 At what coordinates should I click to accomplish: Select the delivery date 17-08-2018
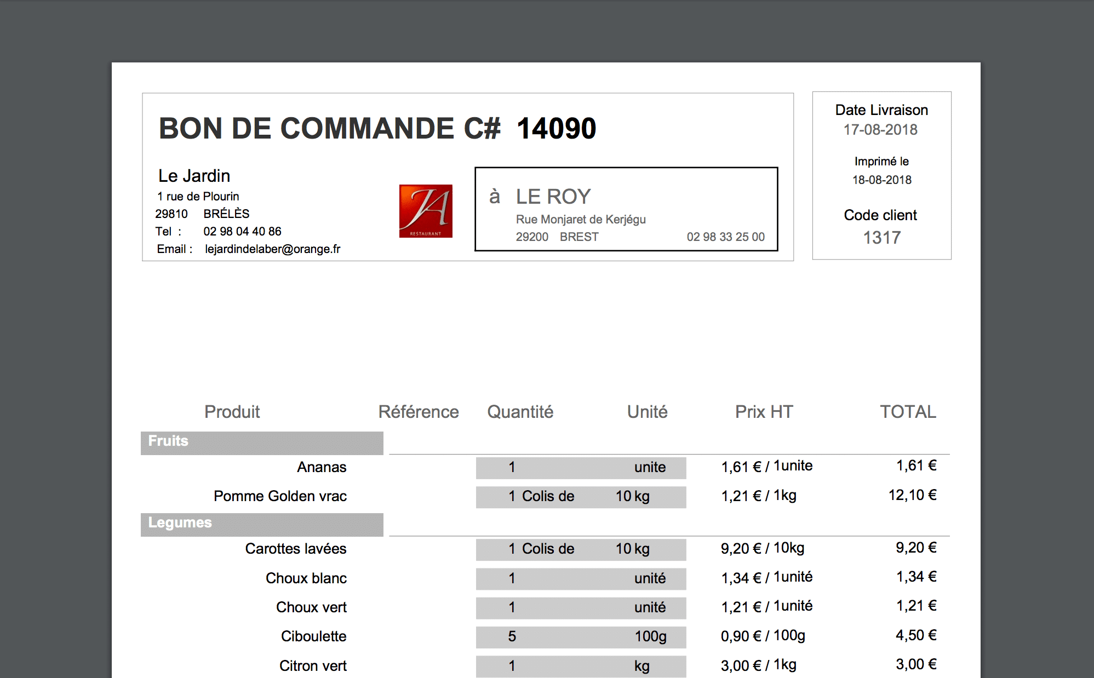[880, 130]
